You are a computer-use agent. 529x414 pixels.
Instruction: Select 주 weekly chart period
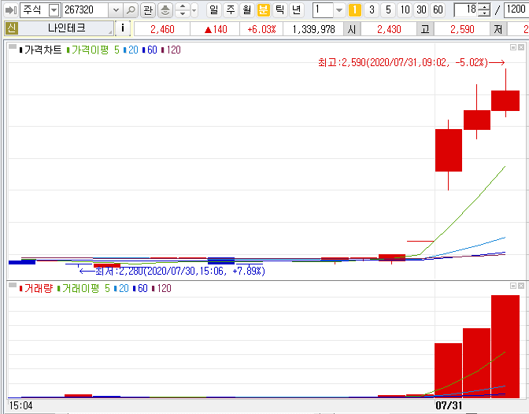click(231, 10)
